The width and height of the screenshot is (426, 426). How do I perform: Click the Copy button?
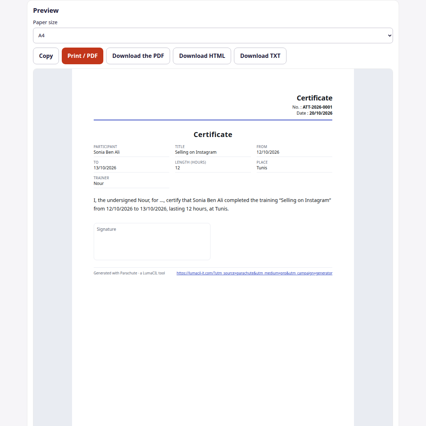point(46,56)
